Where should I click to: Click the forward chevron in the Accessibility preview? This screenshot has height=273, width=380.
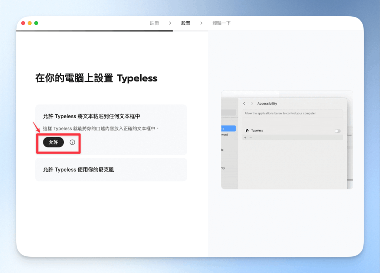coord(252,103)
